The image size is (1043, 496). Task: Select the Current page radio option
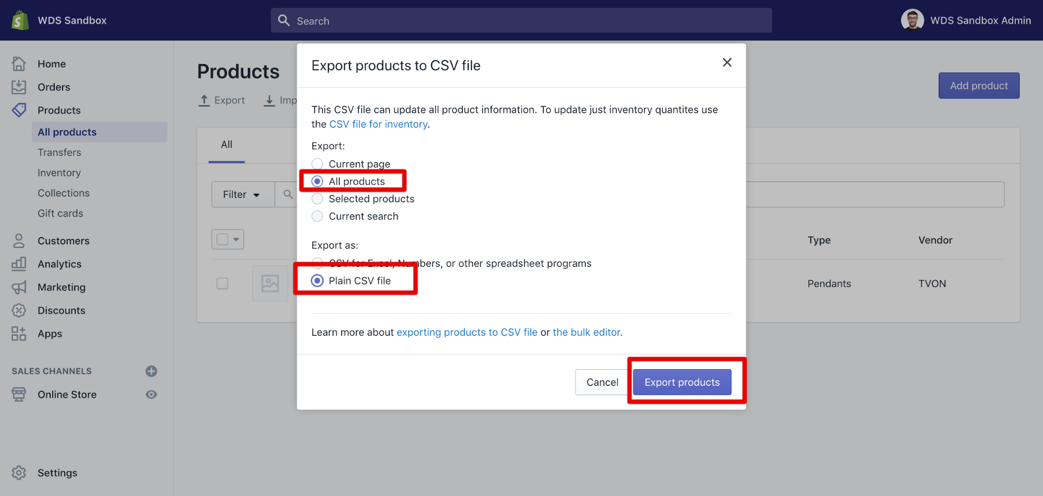317,164
